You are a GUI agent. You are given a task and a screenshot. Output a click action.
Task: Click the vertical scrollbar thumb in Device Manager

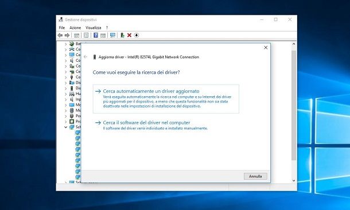point(294,105)
